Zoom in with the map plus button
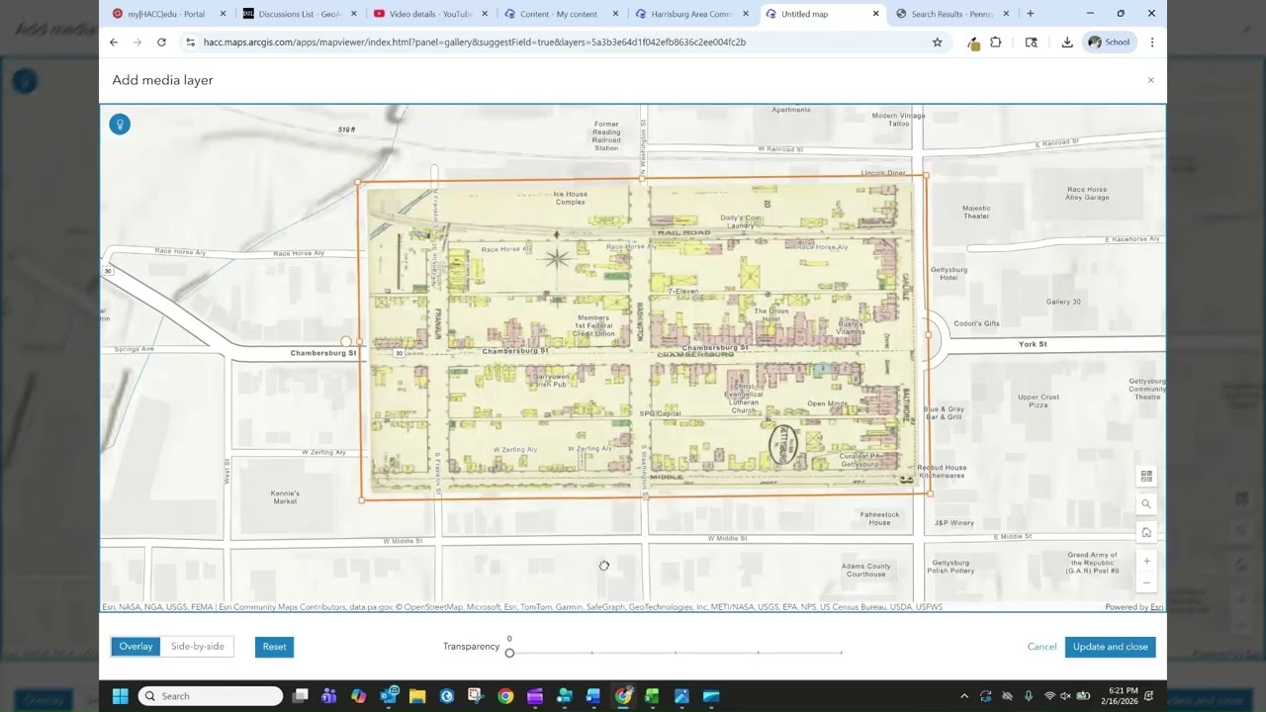The height and width of the screenshot is (712, 1266). tap(1146, 561)
